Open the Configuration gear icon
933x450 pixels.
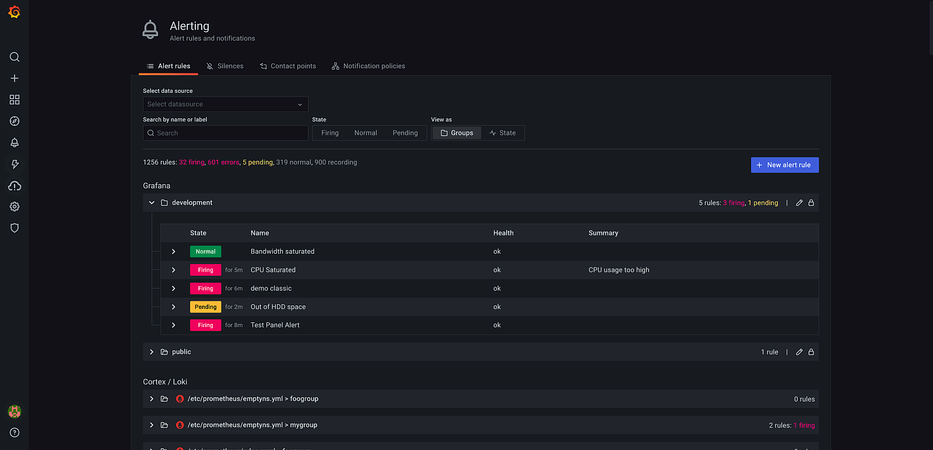coord(15,207)
